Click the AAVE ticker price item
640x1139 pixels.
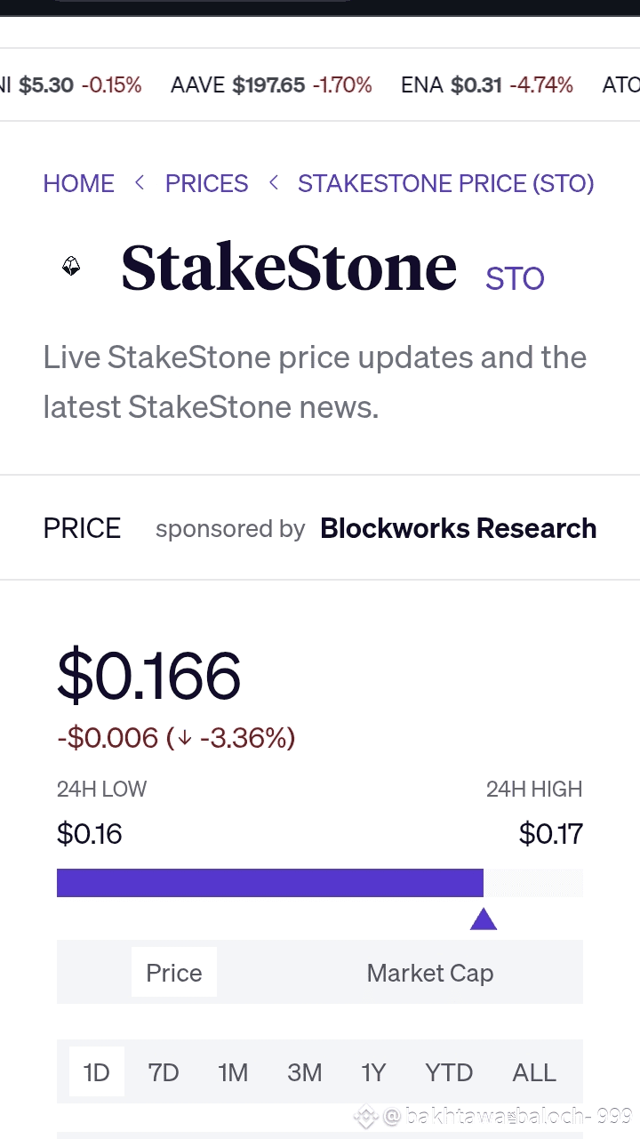[x=271, y=85]
